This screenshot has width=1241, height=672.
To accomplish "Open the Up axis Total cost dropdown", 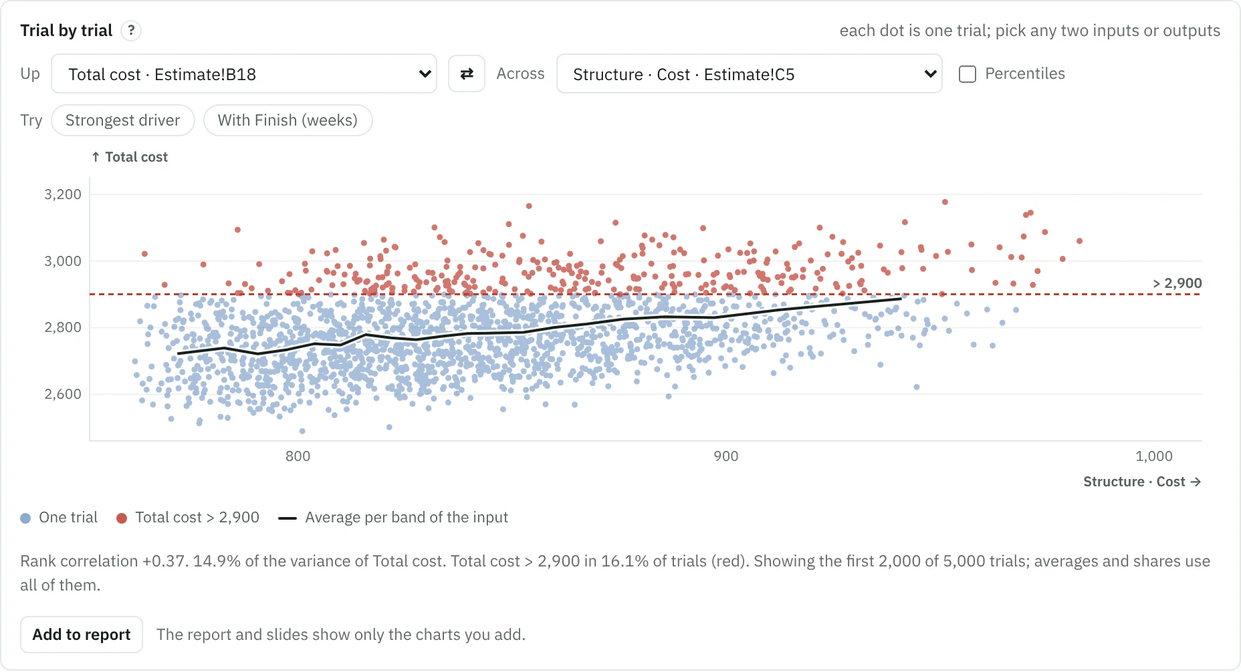I will pyautogui.click(x=244, y=73).
